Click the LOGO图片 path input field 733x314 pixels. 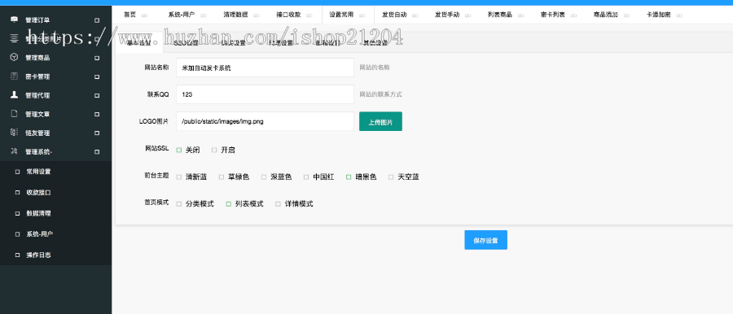pos(265,121)
